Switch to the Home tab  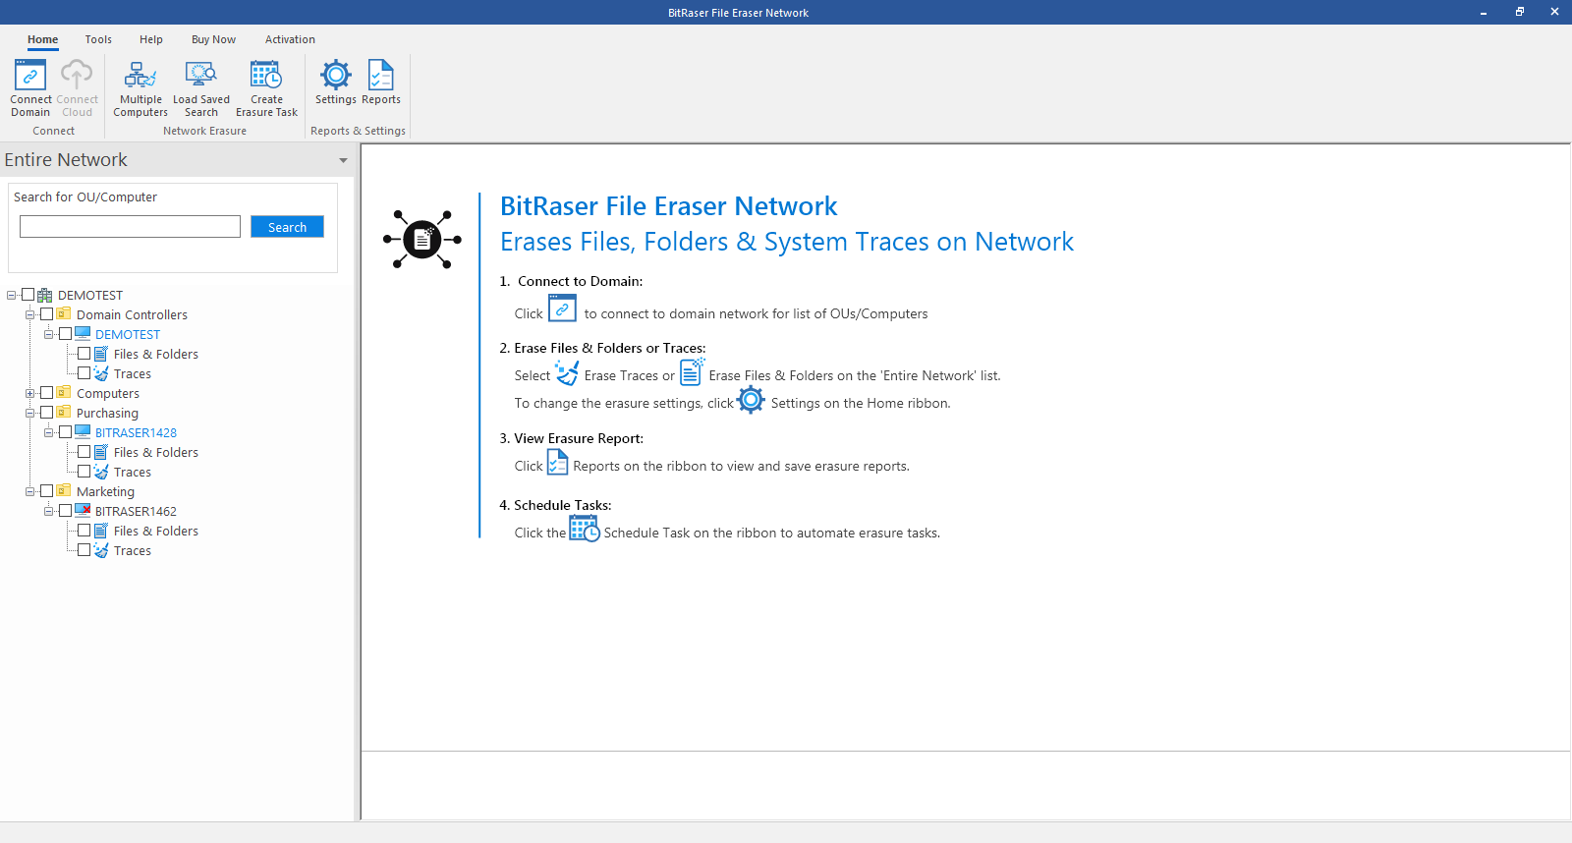[42, 39]
